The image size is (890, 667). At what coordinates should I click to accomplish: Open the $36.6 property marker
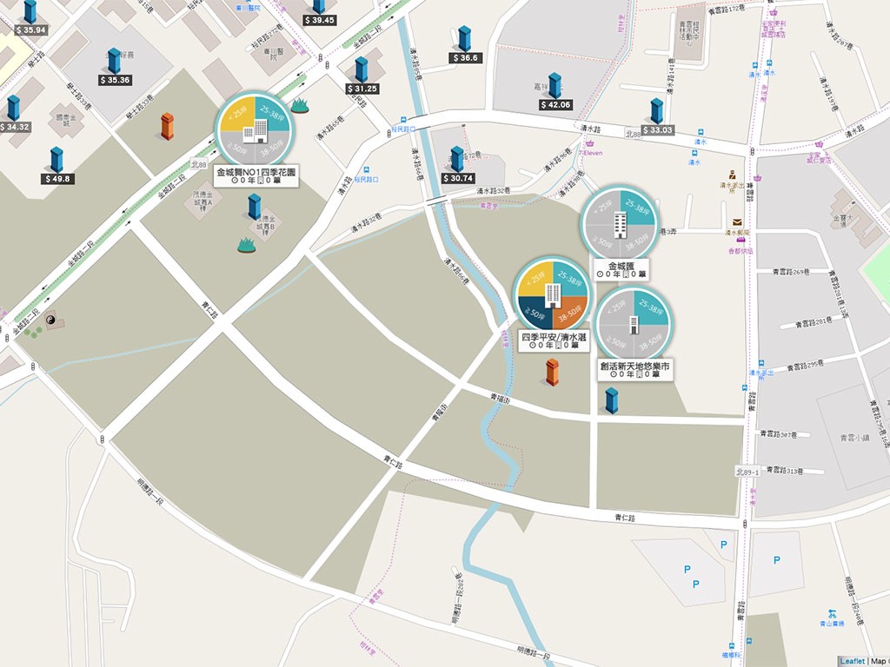(x=464, y=38)
